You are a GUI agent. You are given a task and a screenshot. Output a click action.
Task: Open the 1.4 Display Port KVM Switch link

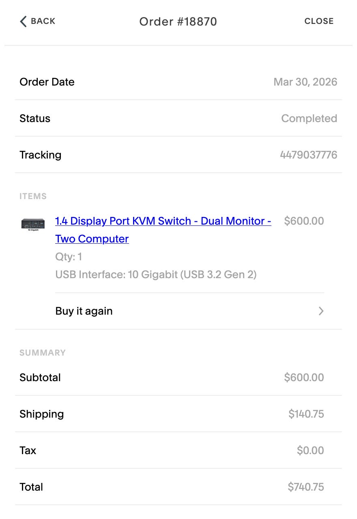point(163,221)
